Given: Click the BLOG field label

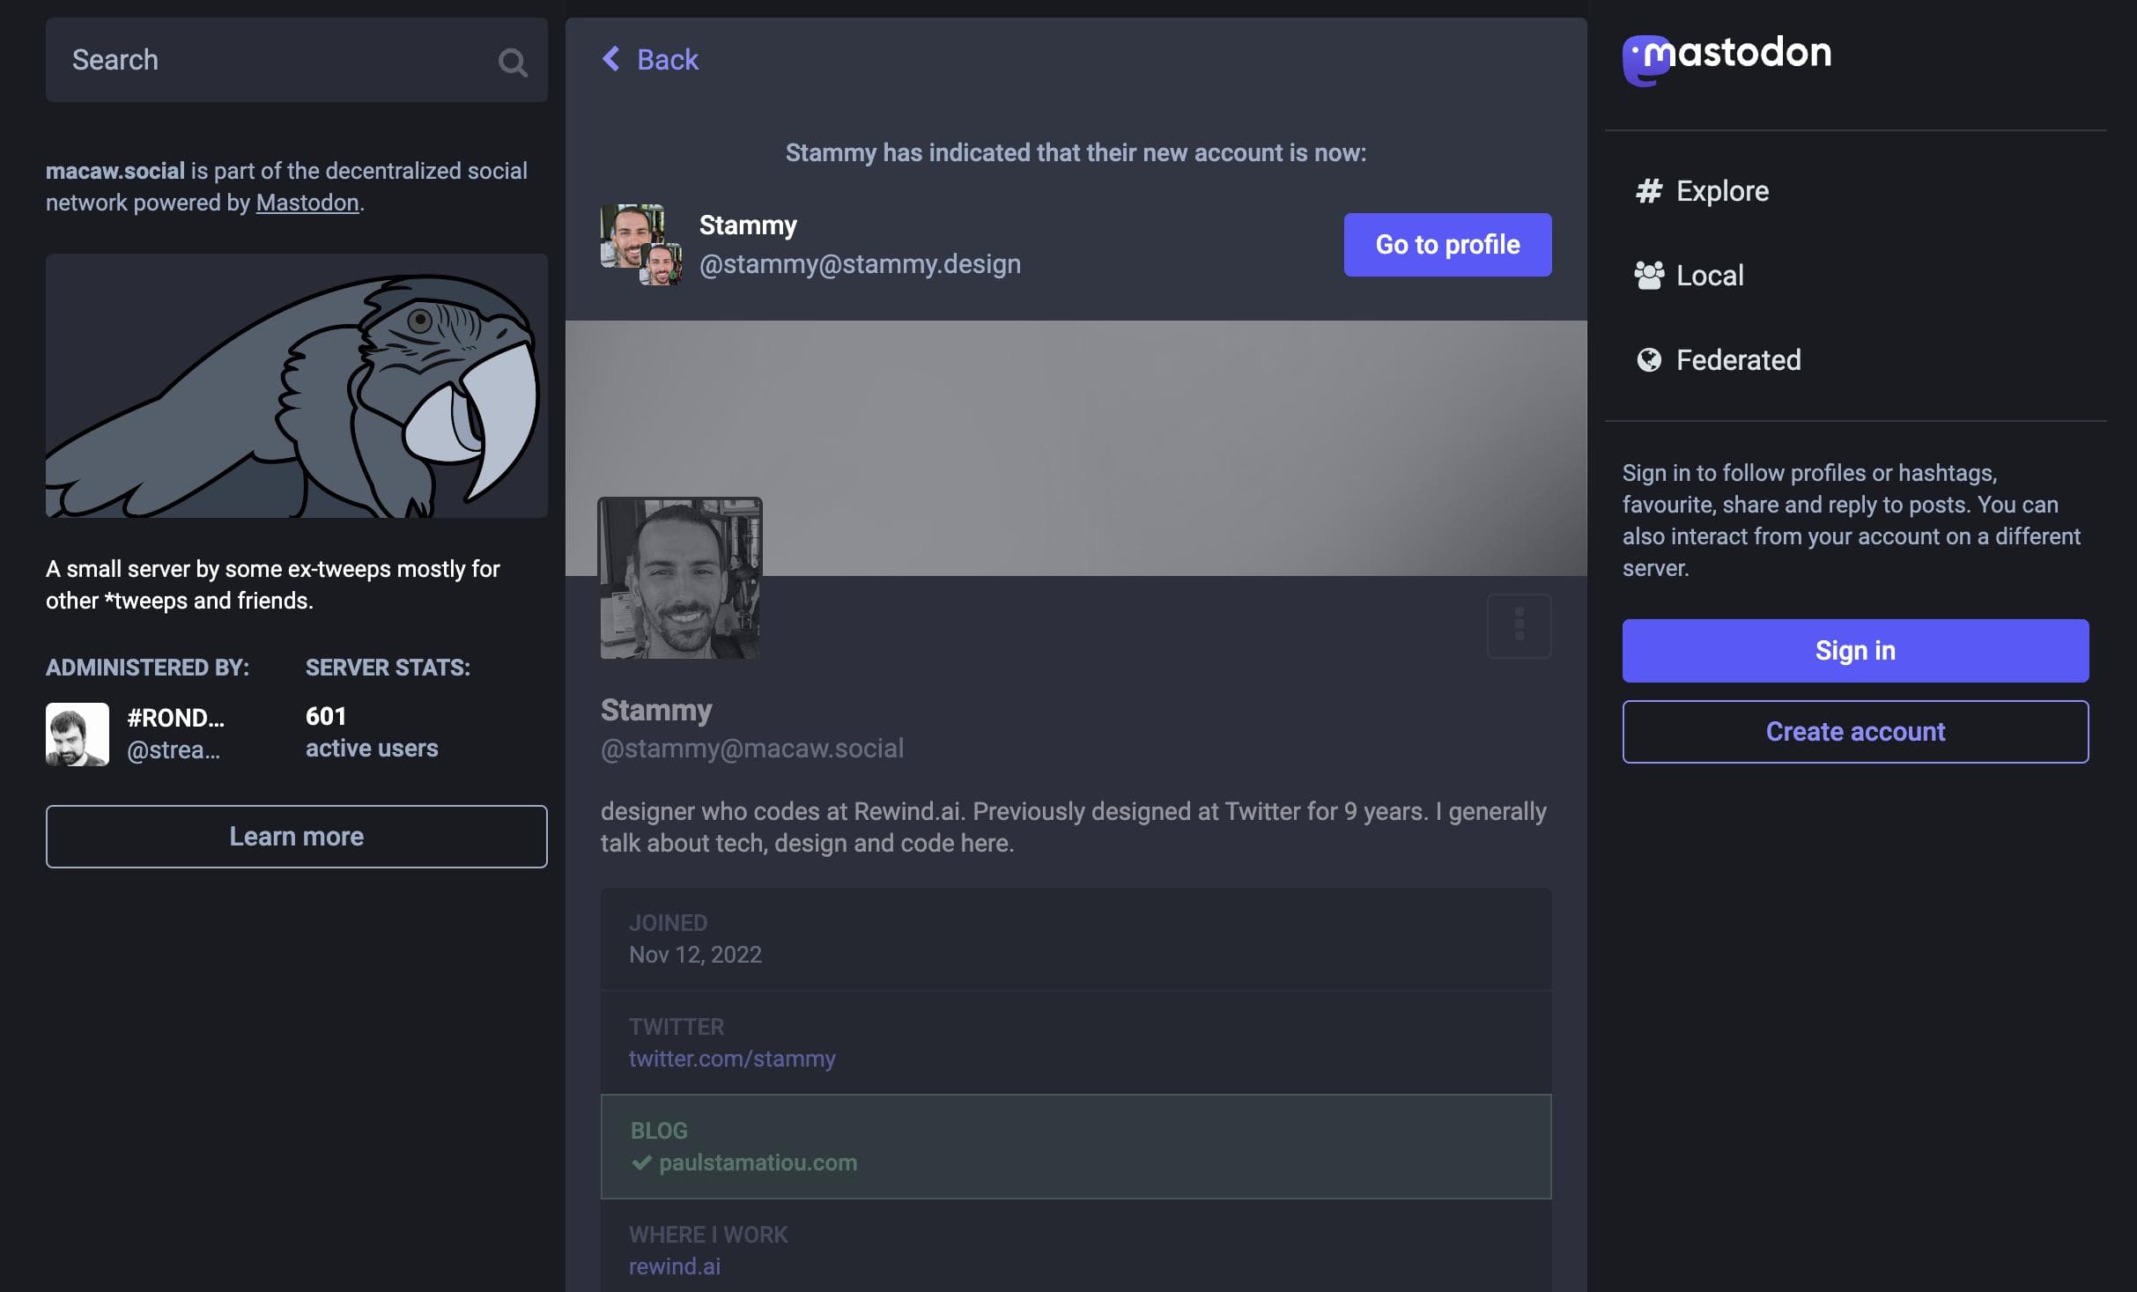Looking at the screenshot, I should [659, 1131].
